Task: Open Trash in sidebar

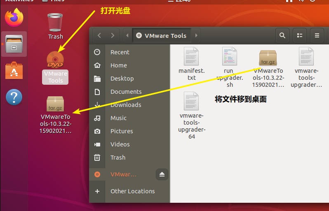Action: (129, 158)
